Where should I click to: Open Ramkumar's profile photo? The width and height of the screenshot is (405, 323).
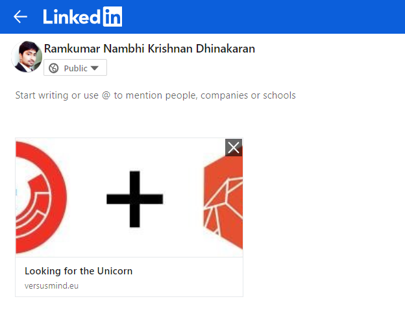tap(27, 56)
